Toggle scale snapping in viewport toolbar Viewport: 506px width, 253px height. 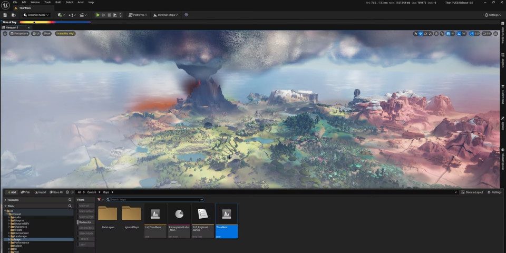coord(472,34)
